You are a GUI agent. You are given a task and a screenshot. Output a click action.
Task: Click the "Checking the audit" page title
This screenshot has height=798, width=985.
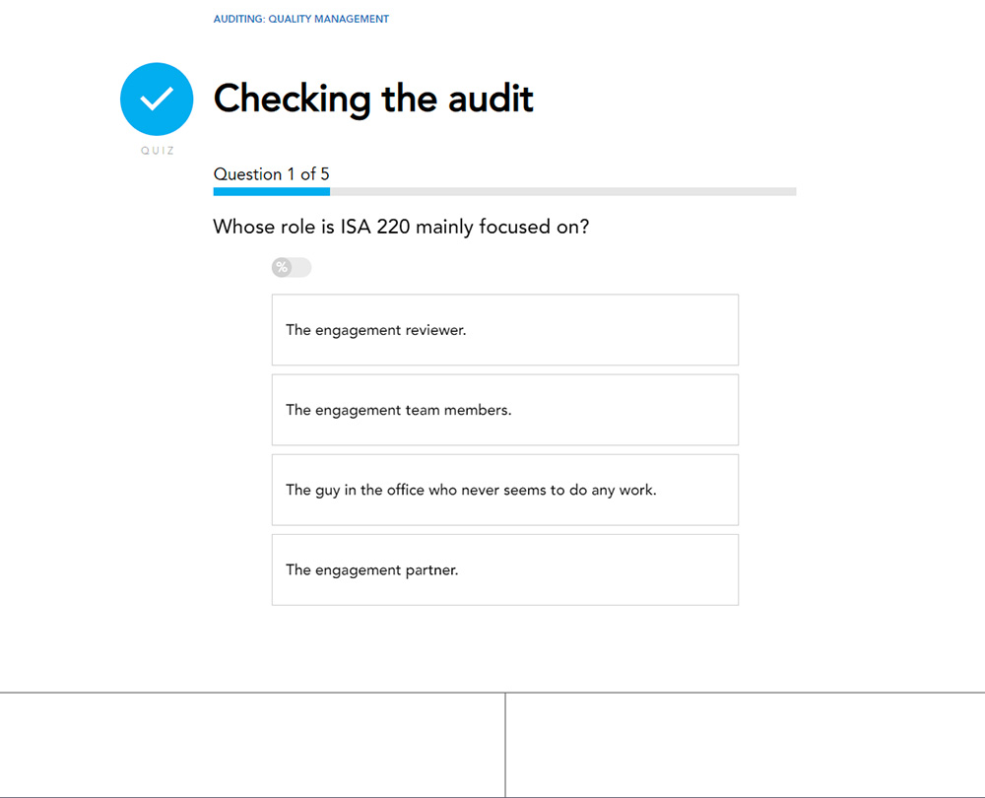click(373, 99)
